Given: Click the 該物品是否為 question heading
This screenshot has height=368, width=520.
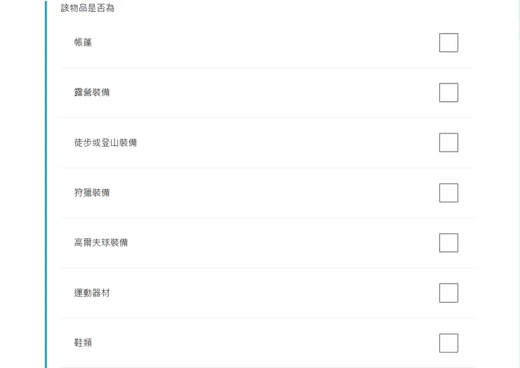Looking at the screenshot, I should click(x=88, y=8).
